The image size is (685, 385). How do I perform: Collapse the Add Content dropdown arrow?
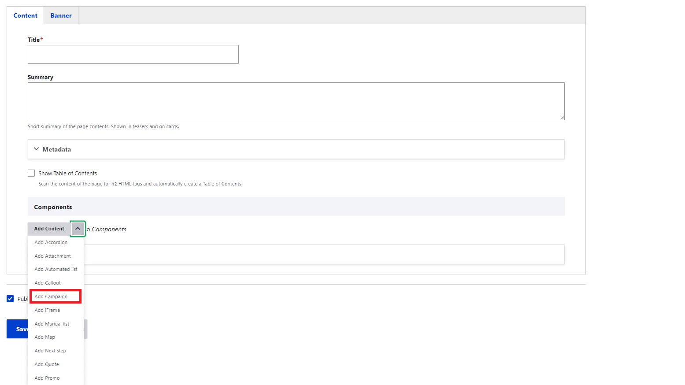(x=78, y=229)
